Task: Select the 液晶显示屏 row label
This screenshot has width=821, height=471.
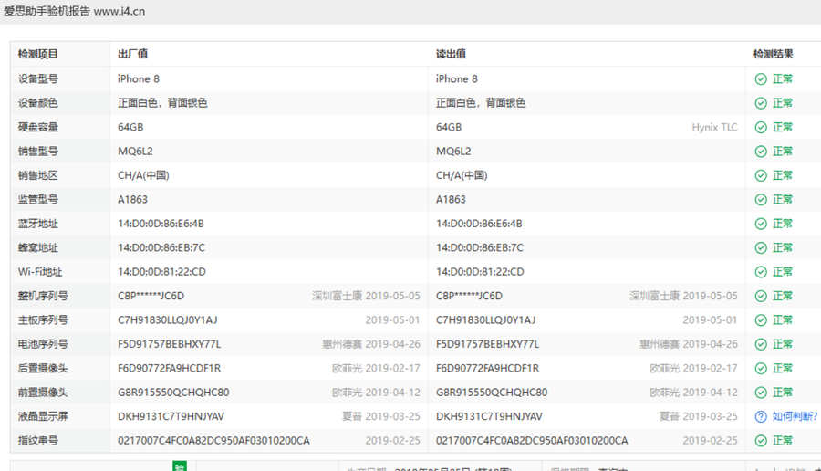Action: (x=43, y=416)
